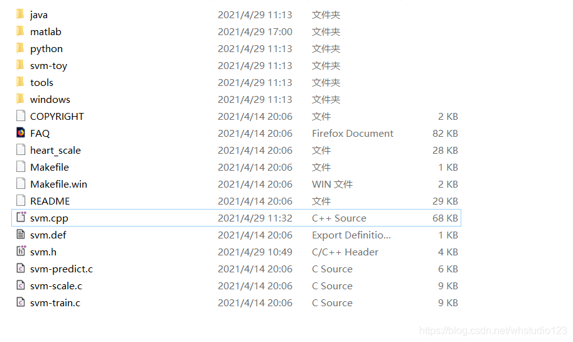Select the svm.def file name
The width and height of the screenshot is (573, 342).
pyautogui.click(x=48, y=235)
